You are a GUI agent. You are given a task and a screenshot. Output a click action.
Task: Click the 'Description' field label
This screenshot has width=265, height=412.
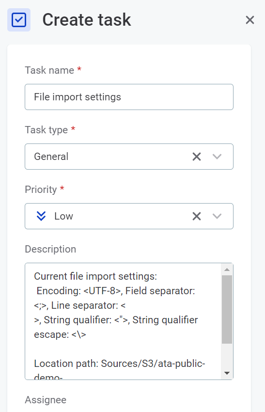coord(50,249)
